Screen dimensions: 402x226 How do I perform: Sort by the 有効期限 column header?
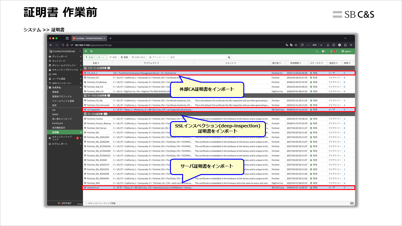[297, 63]
